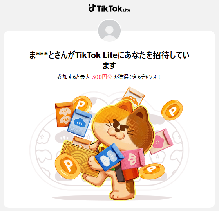Screen dimensions: 219x211
Task: Click the gold P coin at lower right
Action: pos(152,171)
